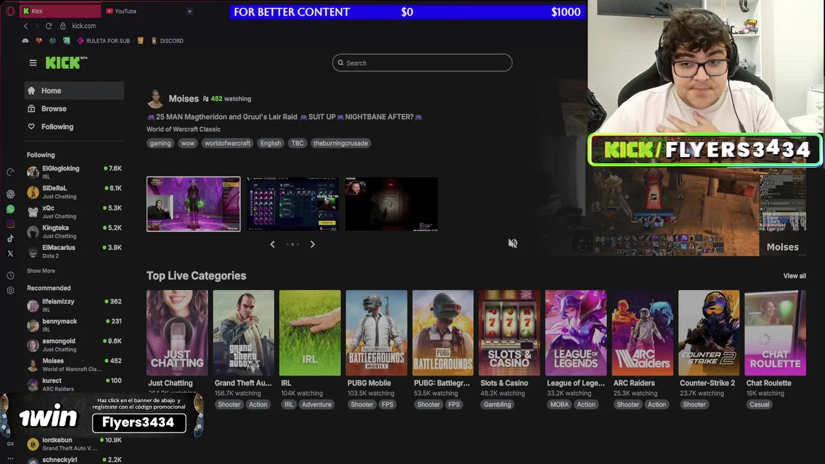Image resolution: width=825 pixels, height=464 pixels.
Task: Expand Following list with Show More
Action: click(41, 271)
